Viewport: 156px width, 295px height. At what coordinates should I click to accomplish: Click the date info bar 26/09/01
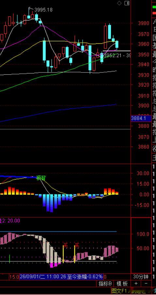pyautogui.click(x=61, y=277)
